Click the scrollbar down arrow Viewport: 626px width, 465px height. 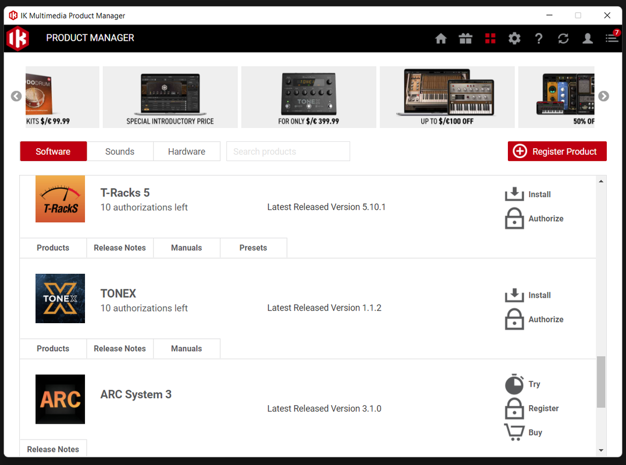(x=601, y=450)
